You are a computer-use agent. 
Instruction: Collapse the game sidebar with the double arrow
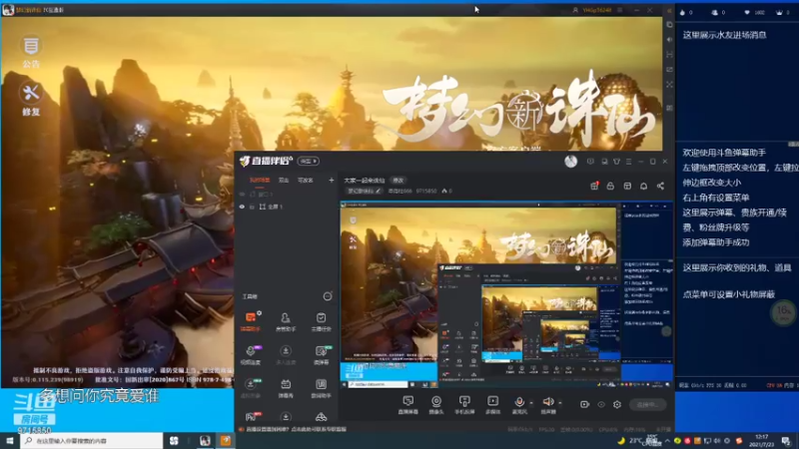669,10
